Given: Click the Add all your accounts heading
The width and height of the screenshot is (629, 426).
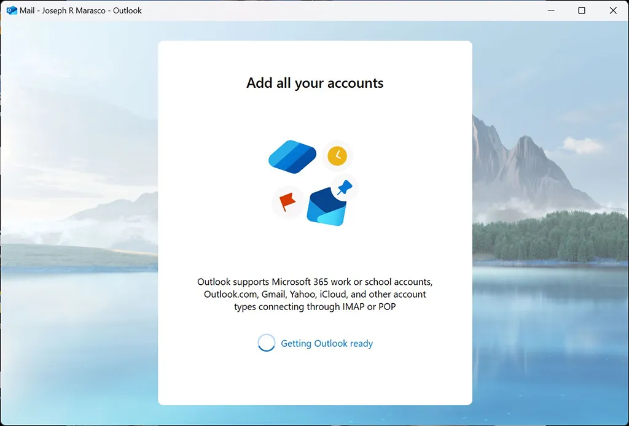Looking at the screenshot, I should 315,83.
